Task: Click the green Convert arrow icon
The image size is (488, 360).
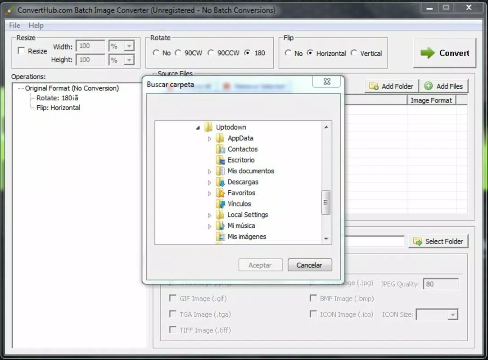Action: [427, 53]
